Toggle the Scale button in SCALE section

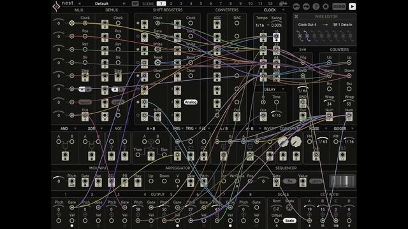click(x=289, y=221)
